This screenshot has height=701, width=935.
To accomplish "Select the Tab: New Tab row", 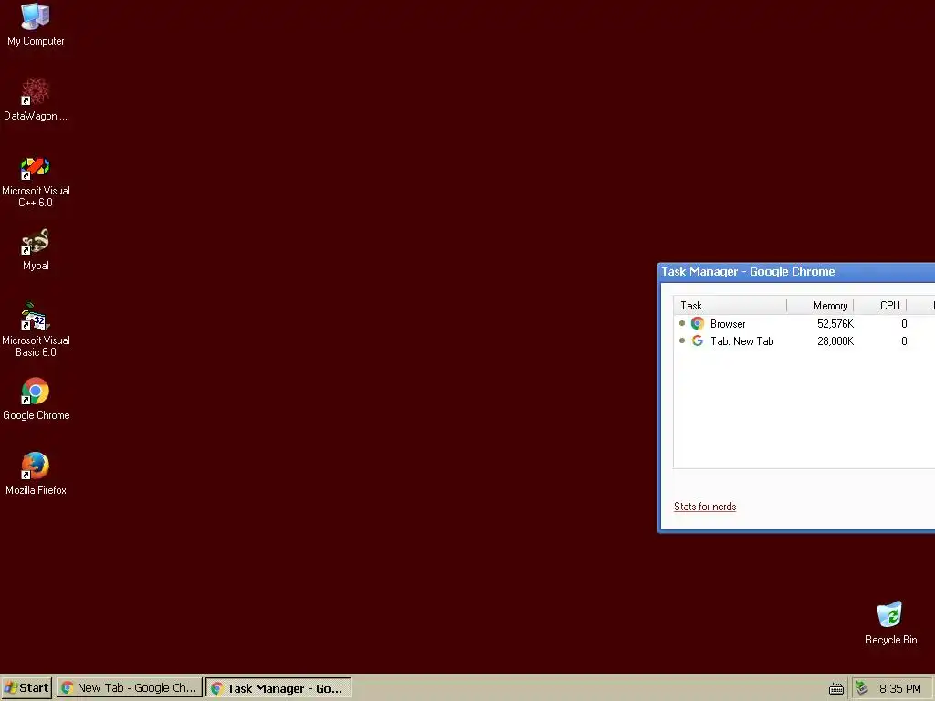I will click(x=804, y=341).
